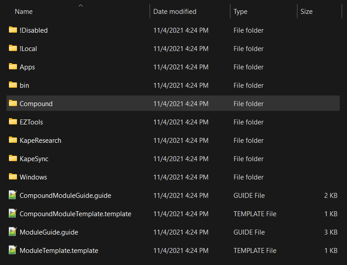Viewport: 347px width, 265px height.
Task: Select the 'KapeResearch' folder name
Action: click(40, 141)
